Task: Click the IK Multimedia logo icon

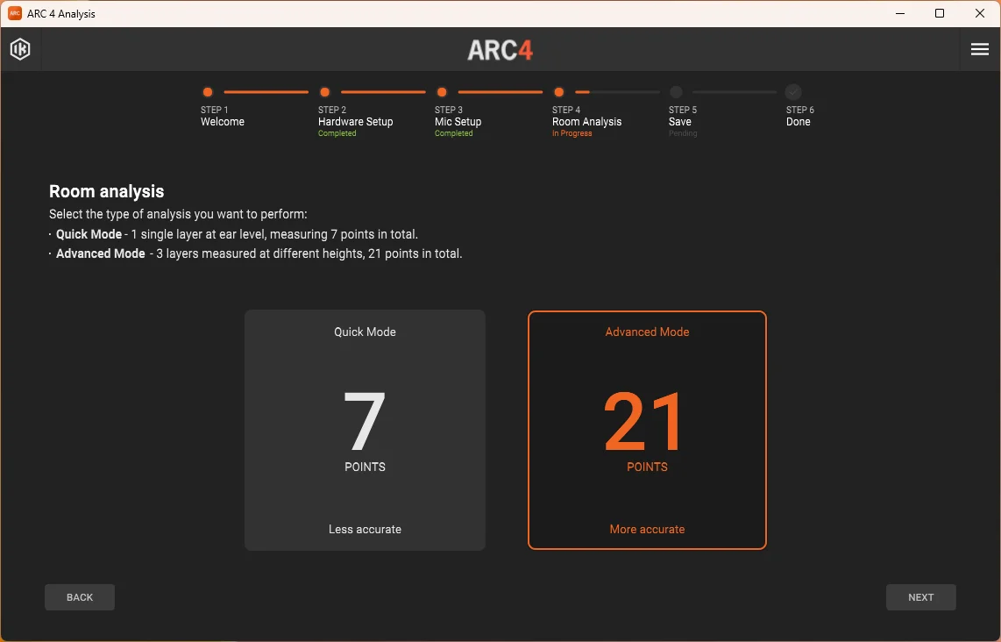Action: 20,49
